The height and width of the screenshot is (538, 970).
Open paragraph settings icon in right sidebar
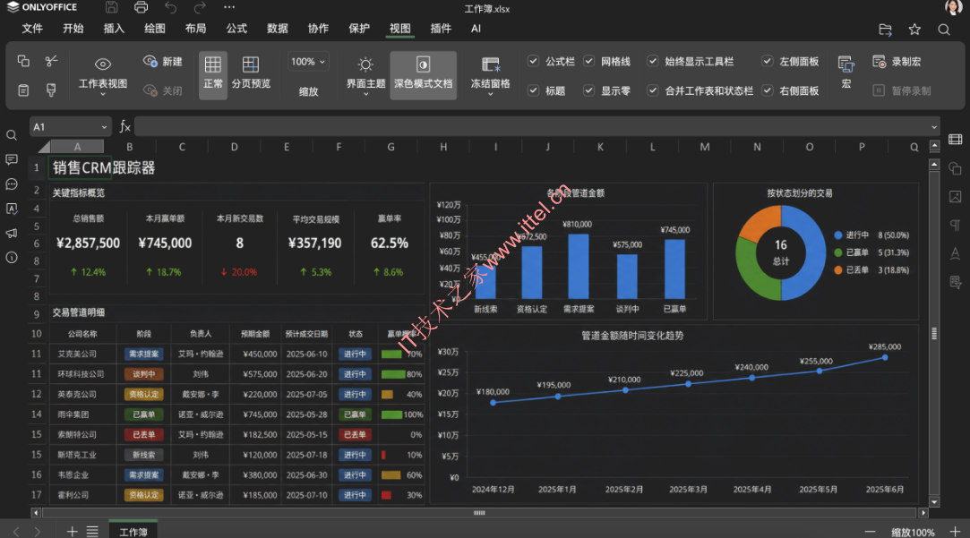pos(955,225)
